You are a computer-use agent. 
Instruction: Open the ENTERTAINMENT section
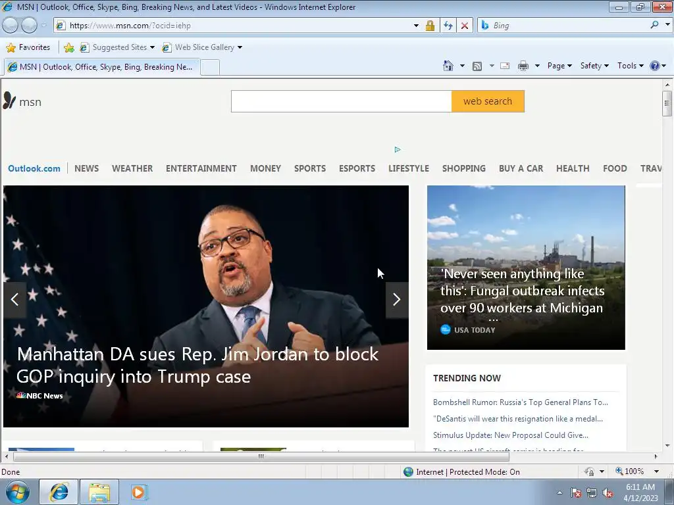pyautogui.click(x=201, y=168)
